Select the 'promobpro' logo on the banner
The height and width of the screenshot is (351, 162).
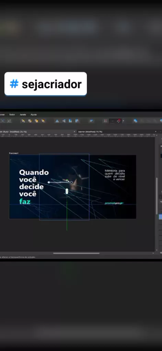click(x=114, y=203)
